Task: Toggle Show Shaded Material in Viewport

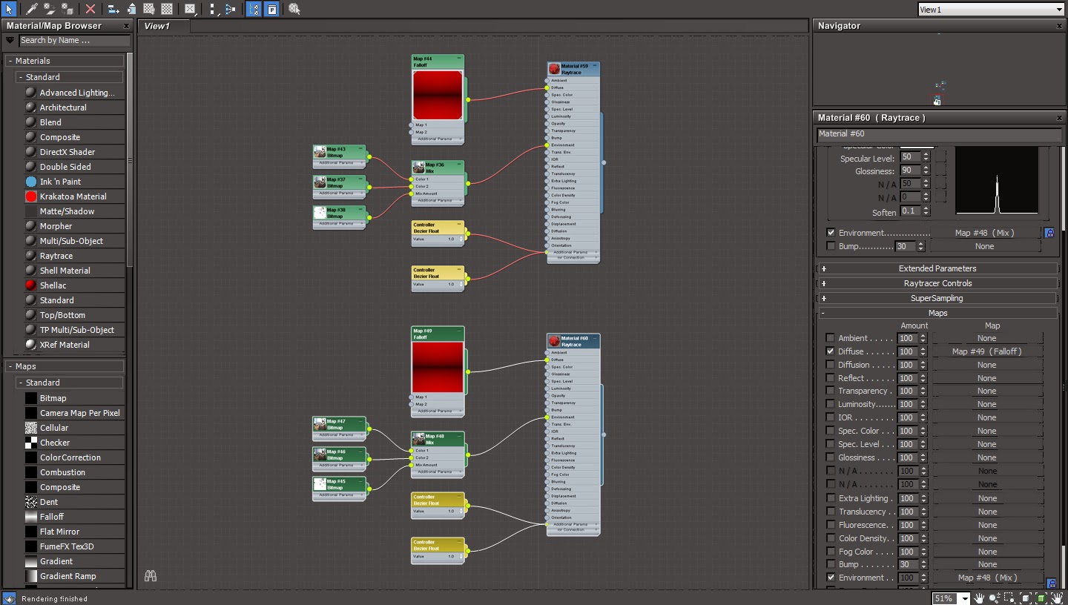Action: (x=149, y=9)
